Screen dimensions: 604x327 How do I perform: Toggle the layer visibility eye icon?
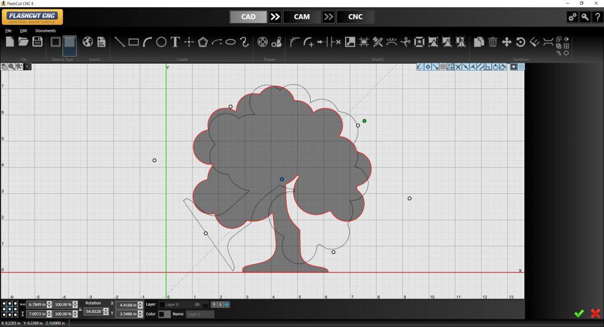tap(198, 305)
